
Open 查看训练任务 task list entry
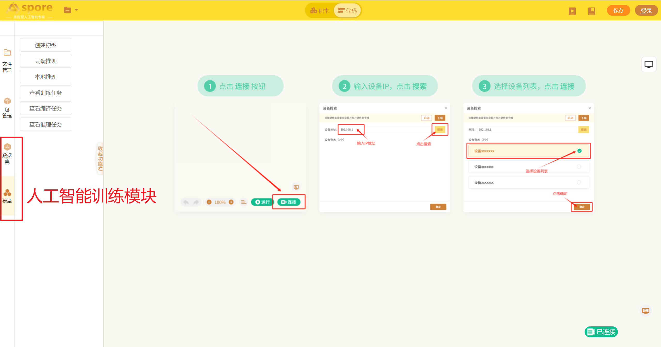click(x=46, y=93)
